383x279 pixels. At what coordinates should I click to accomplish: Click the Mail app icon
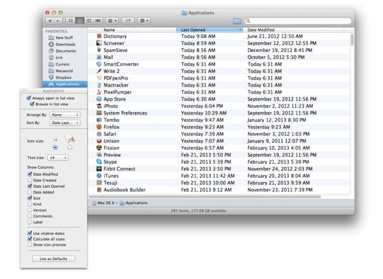[99, 57]
